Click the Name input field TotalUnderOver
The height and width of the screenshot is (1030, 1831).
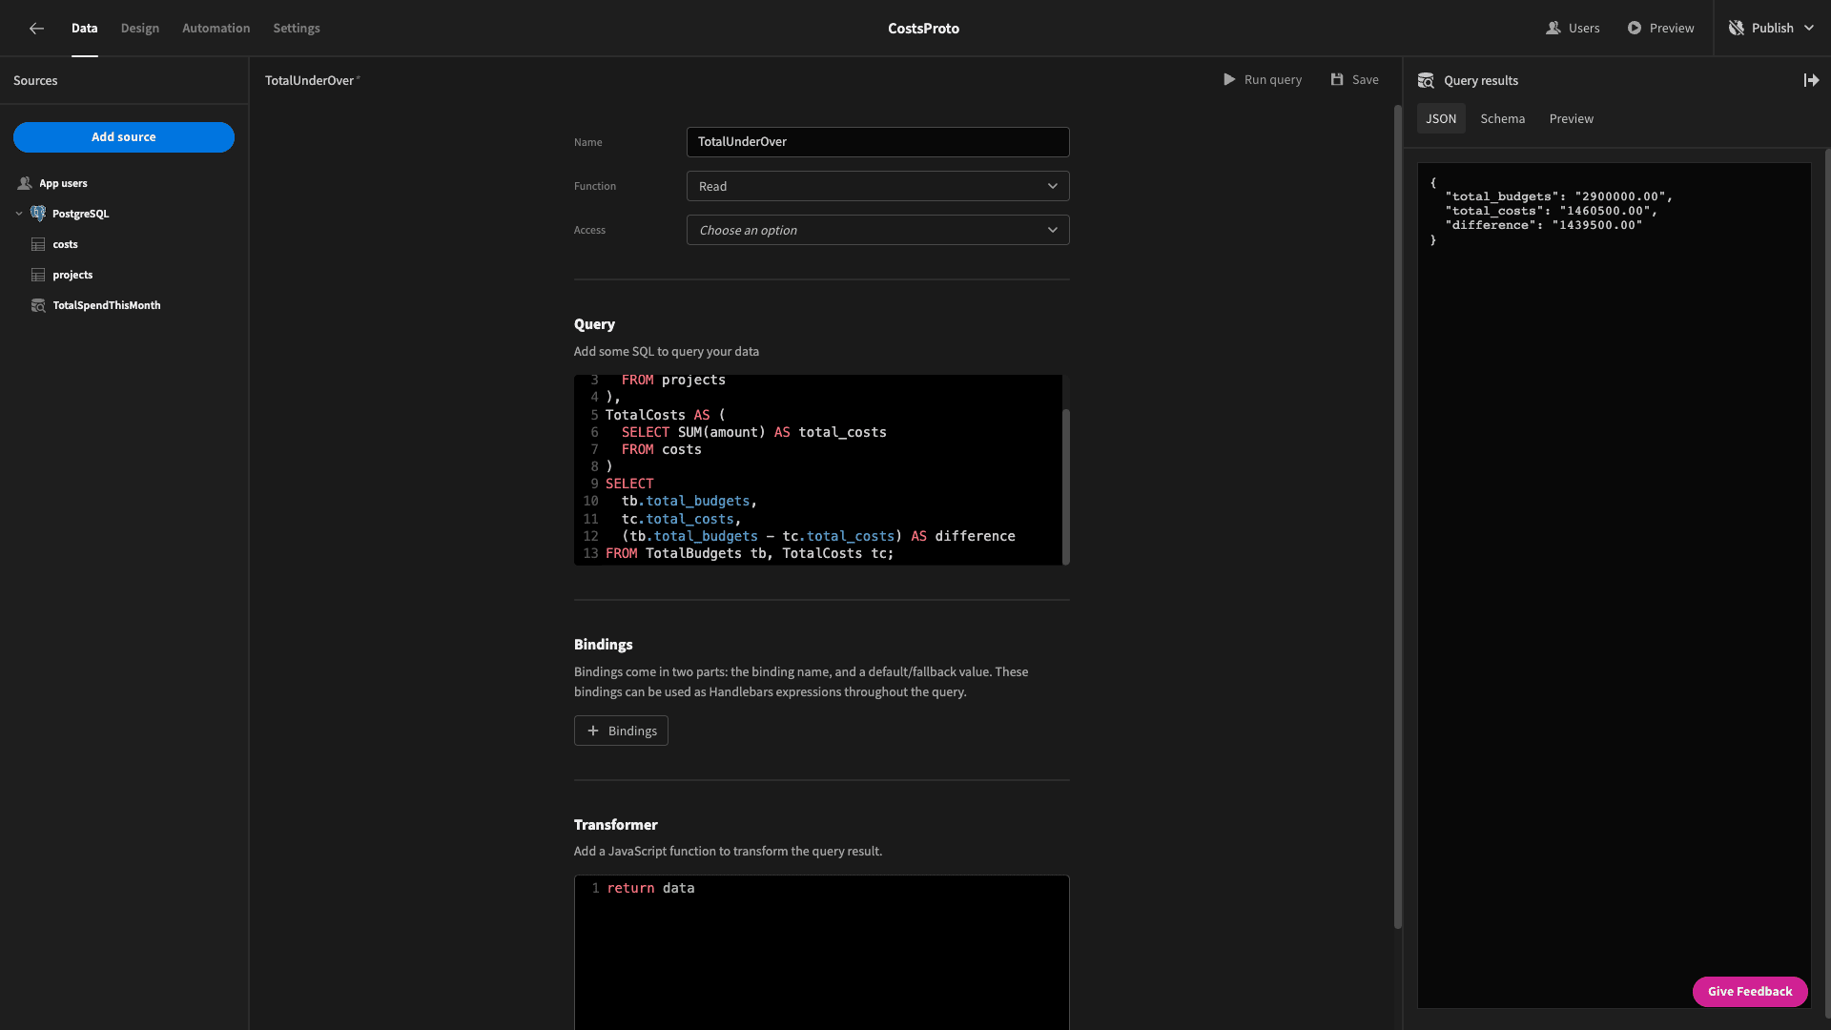point(877,142)
